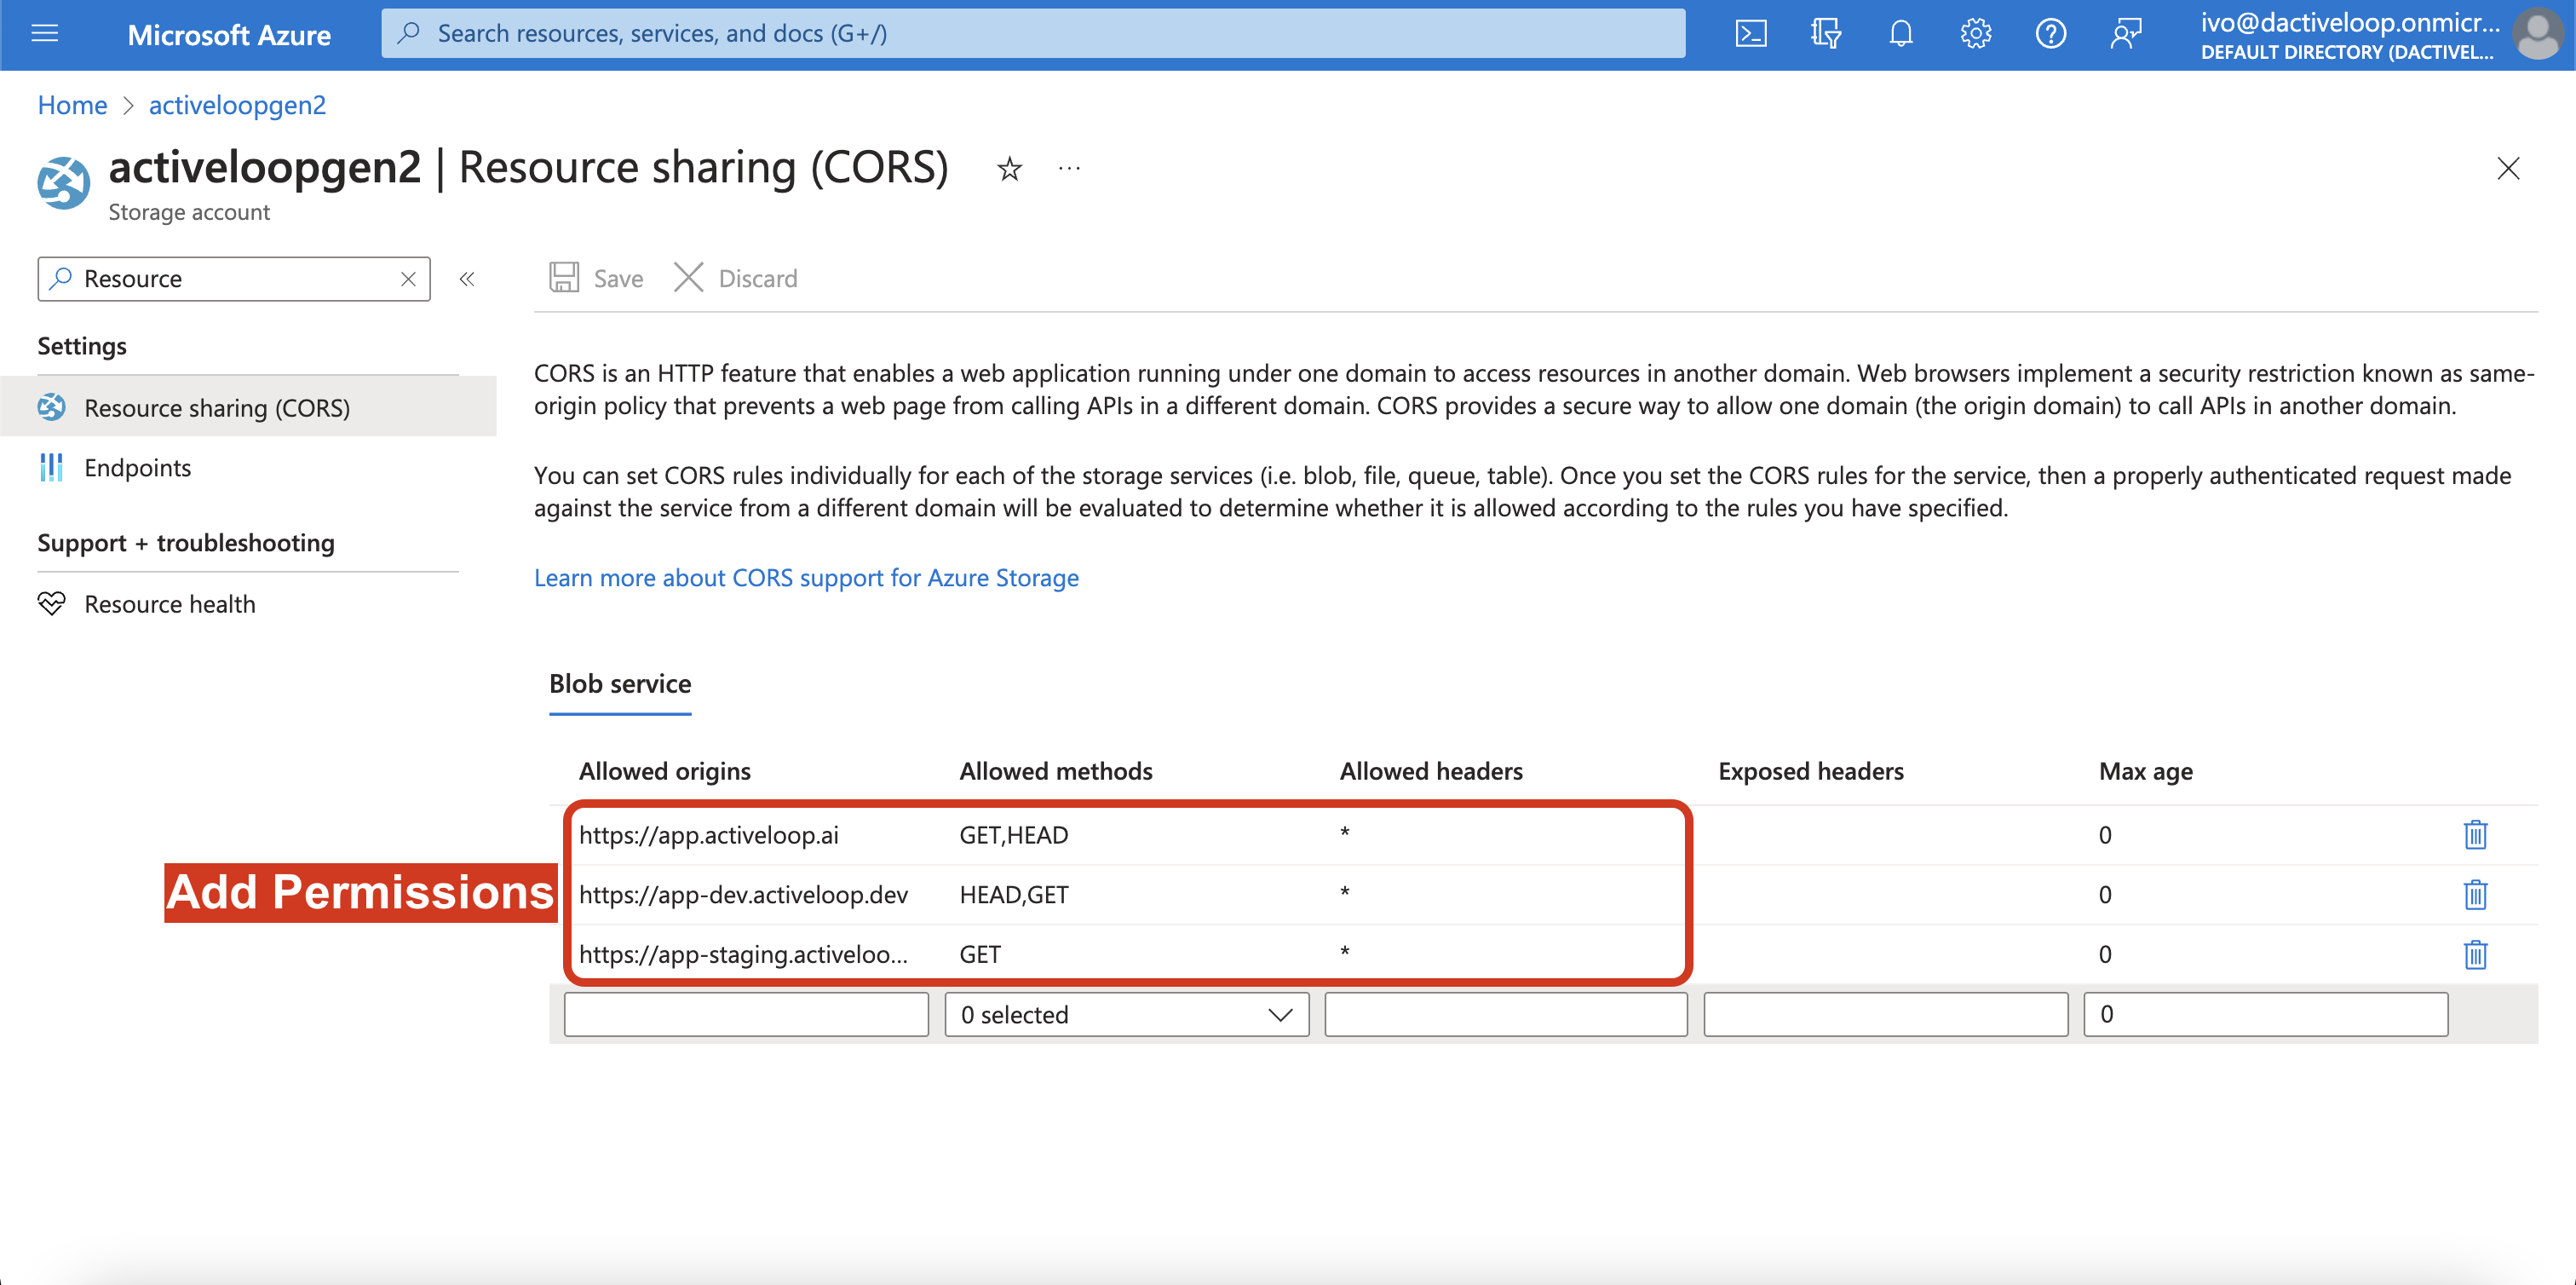Open the more options ellipsis
This screenshot has height=1285, width=2576.
tap(1069, 169)
